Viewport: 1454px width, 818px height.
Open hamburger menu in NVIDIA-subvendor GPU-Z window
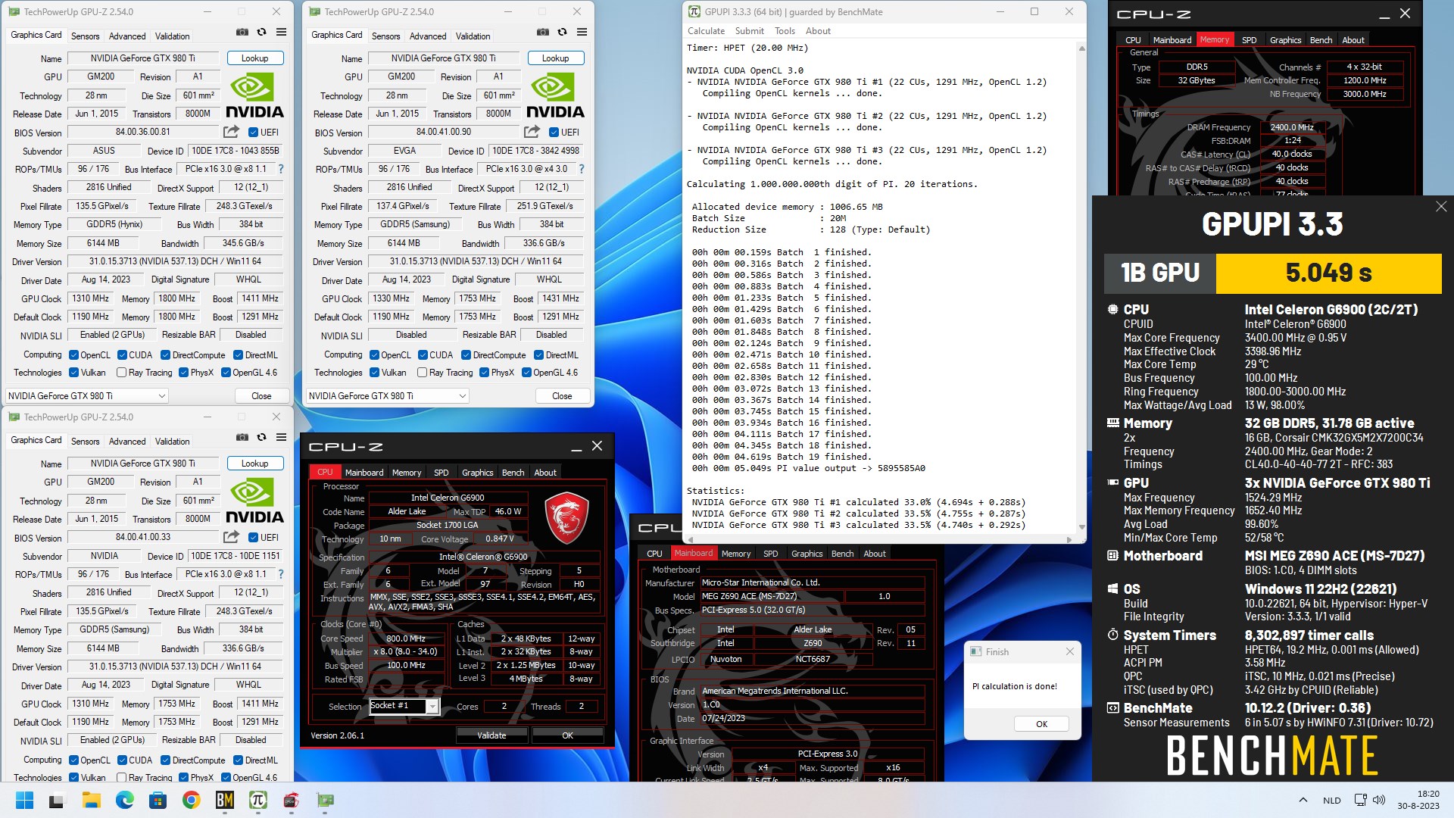pos(281,438)
